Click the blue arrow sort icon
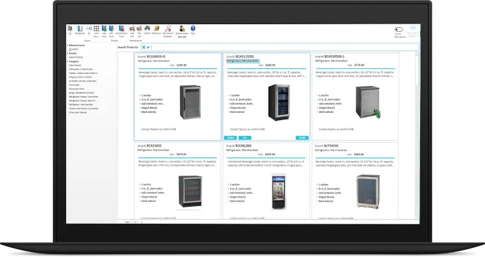 [x=80, y=28]
